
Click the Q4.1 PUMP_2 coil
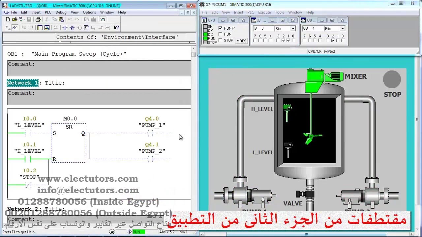[x=150, y=159]
